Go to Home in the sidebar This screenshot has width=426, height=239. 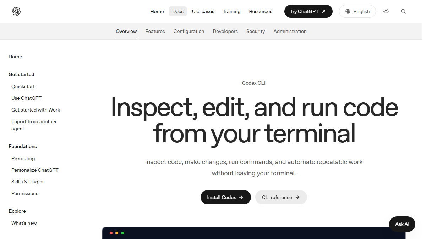pyautogui.click(x=15, y=57)
